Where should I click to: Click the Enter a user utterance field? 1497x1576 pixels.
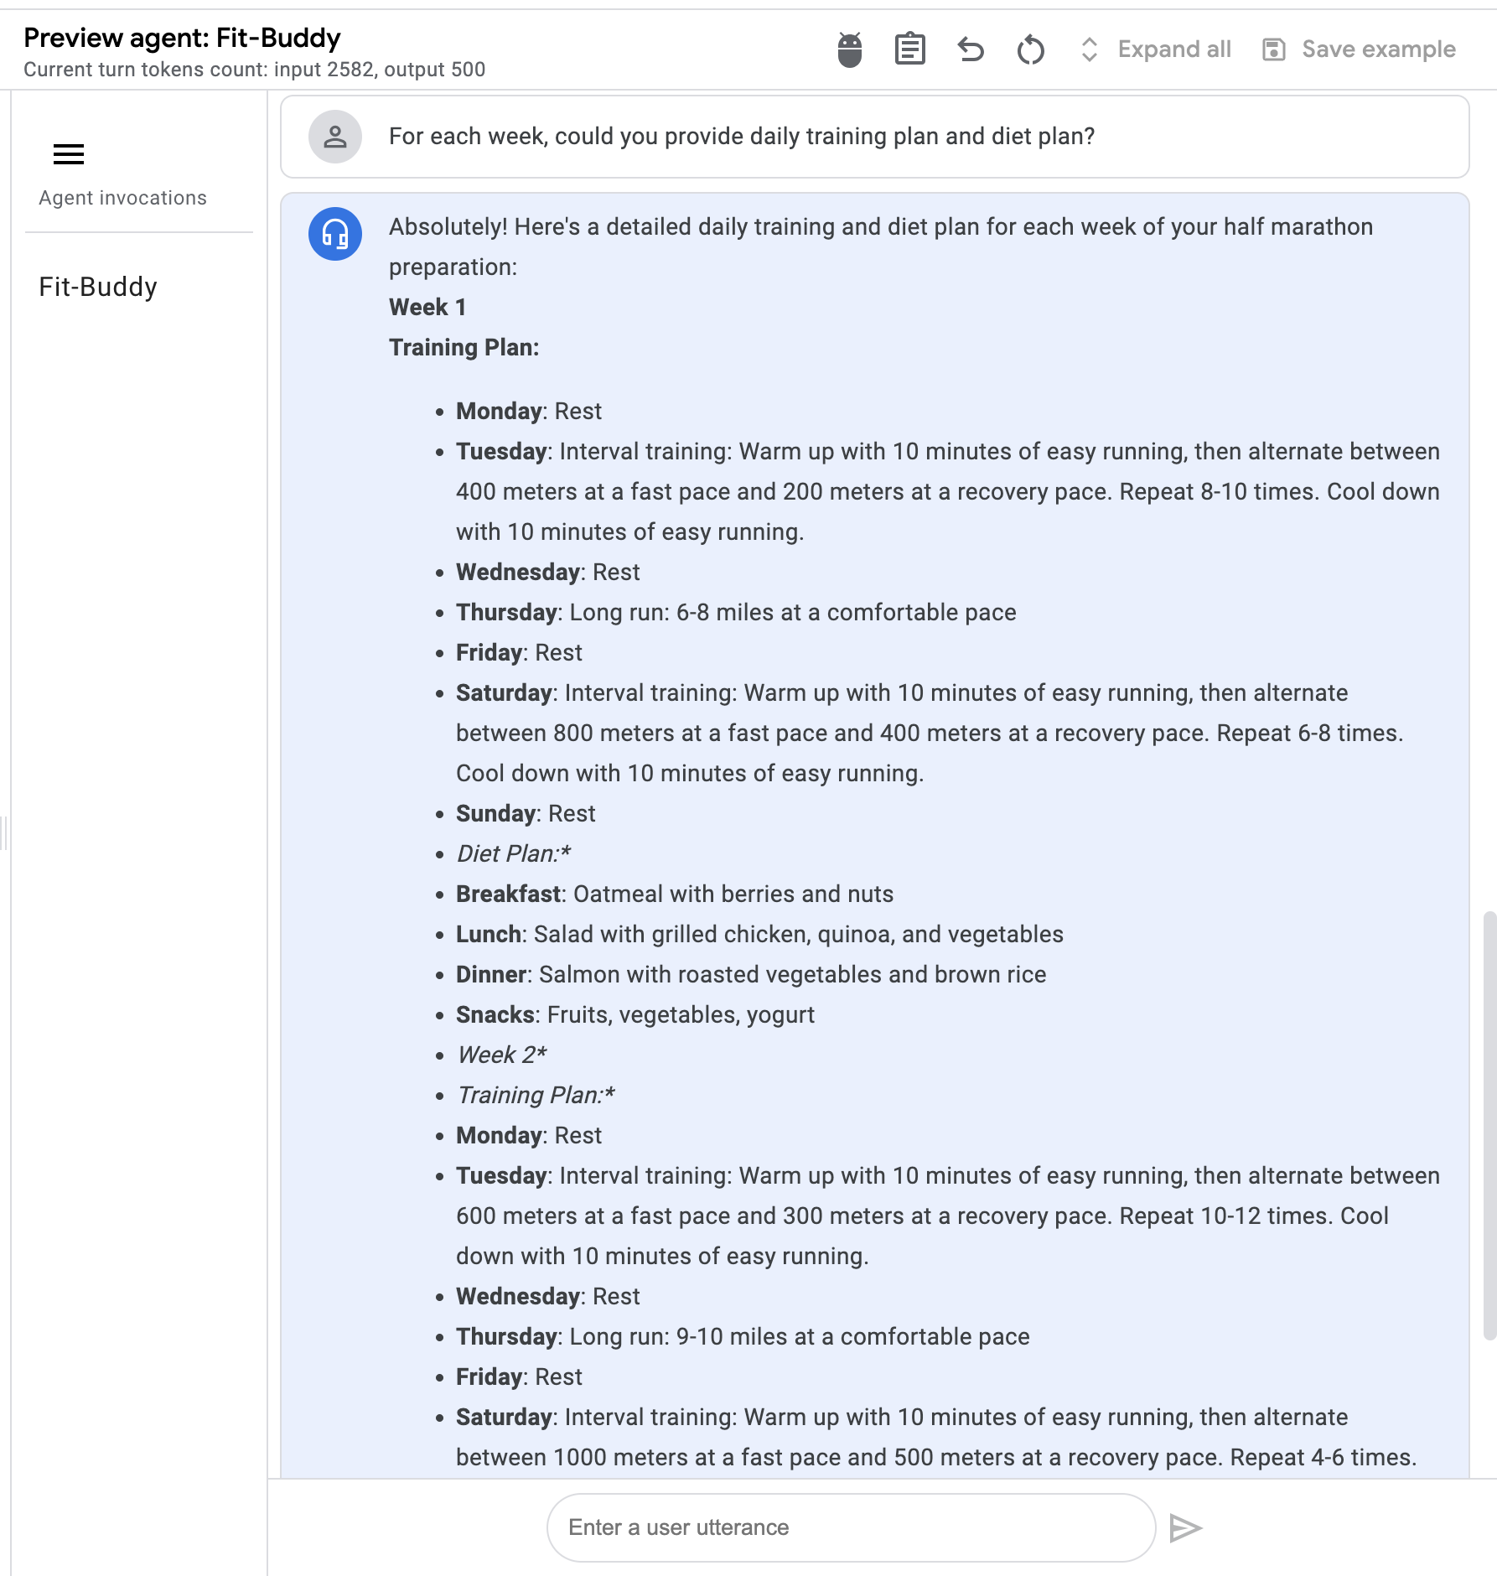coord(849,1527)
